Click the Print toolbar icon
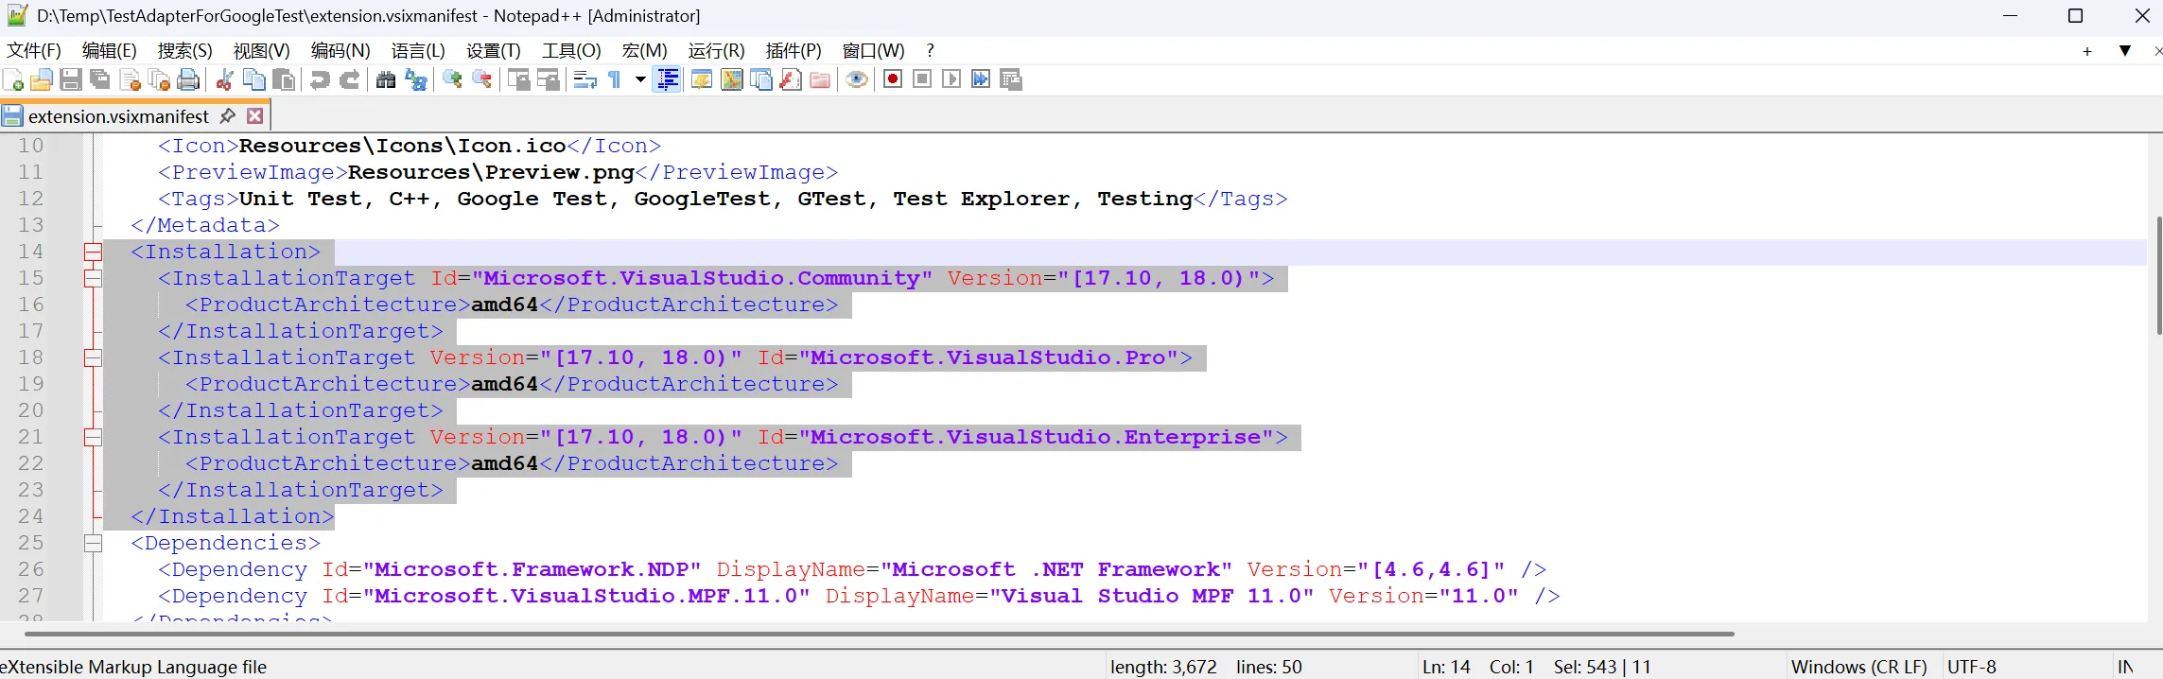Screen dimensions: 2163x679 pos(188,80)
